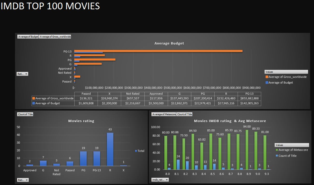
Task: Click the $657,537 gross cell
Action: pyautogui.click(x=133, y=98)
